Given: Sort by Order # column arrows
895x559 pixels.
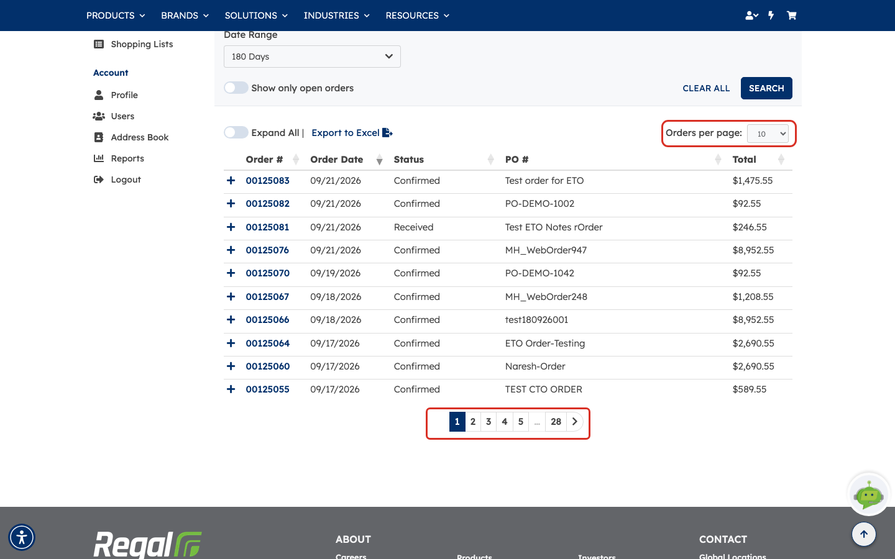Looking at the screenshot, I should 296,160.
